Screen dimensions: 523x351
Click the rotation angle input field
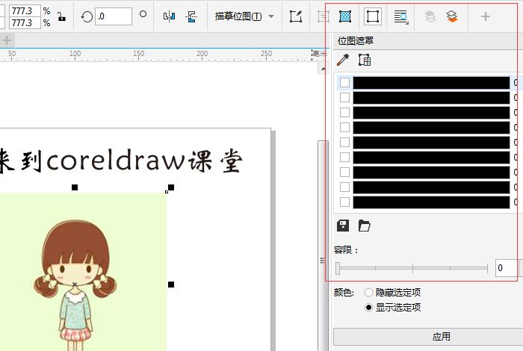(114, 16)
